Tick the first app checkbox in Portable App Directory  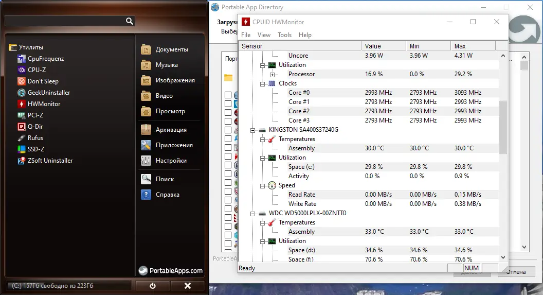[228, 95]
